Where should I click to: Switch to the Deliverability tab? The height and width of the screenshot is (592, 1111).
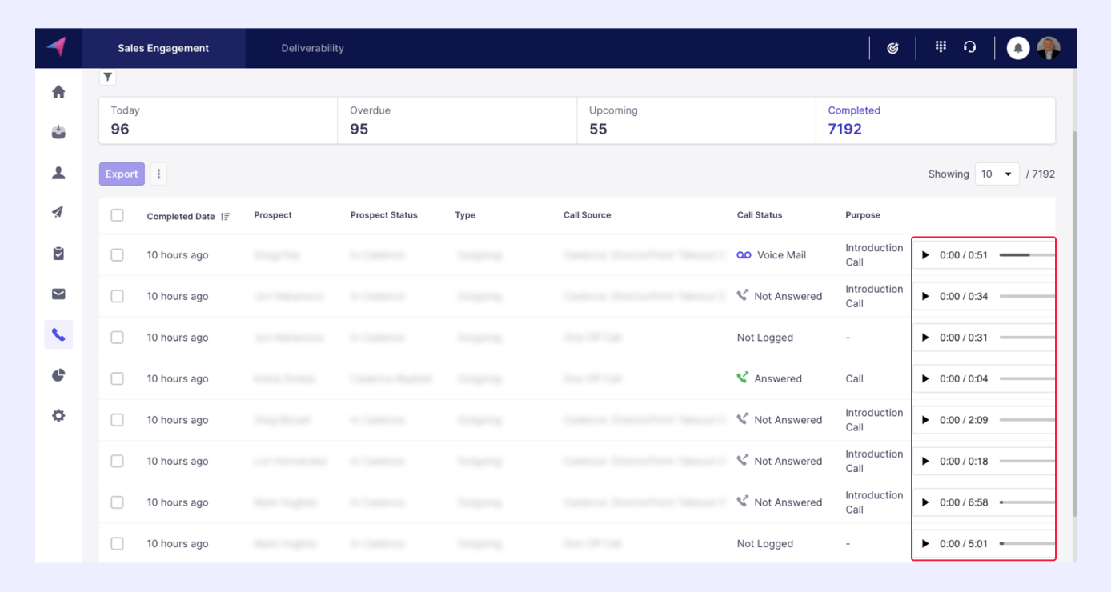coord(312,48)
